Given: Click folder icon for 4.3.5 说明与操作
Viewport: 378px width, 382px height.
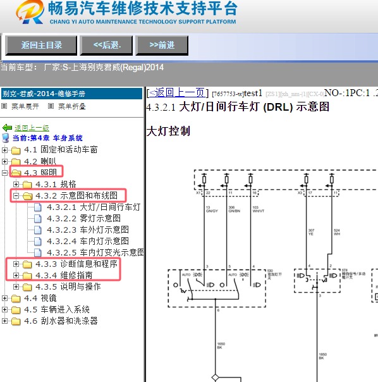Looking at the screenshot, I should [x=27, y=287].
